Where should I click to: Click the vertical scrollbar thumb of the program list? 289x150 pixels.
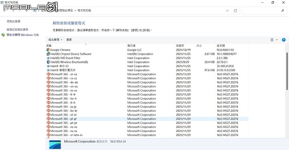coord(287,71)
